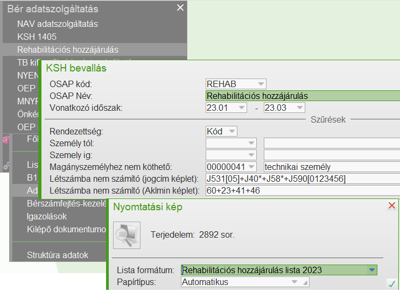400x292 pixels.
Task: Open the Rendezettség Kód dropdown
Action: [232, 131]
